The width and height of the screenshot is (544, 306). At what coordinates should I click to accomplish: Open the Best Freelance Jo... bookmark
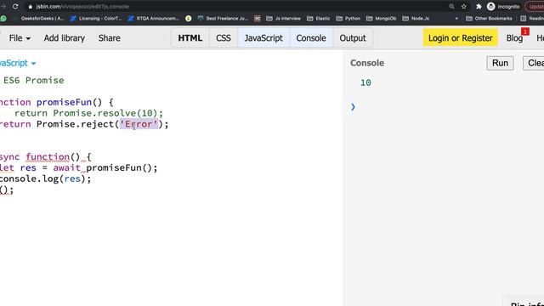coord(223,19)
